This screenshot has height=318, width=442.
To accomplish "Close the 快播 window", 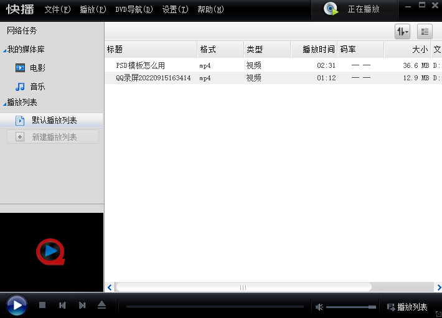I will (435, 5).
